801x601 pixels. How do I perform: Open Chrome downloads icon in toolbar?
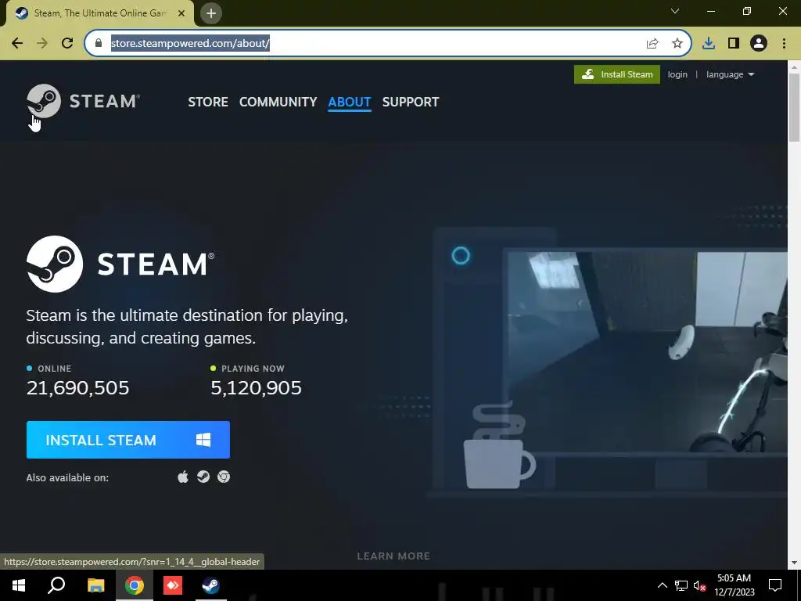coord(709,44)
